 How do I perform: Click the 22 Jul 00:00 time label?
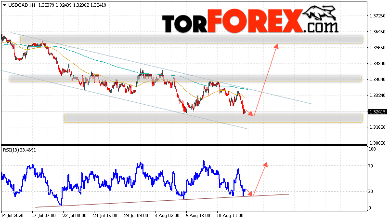pyautogui.click(x=75, y=216)
